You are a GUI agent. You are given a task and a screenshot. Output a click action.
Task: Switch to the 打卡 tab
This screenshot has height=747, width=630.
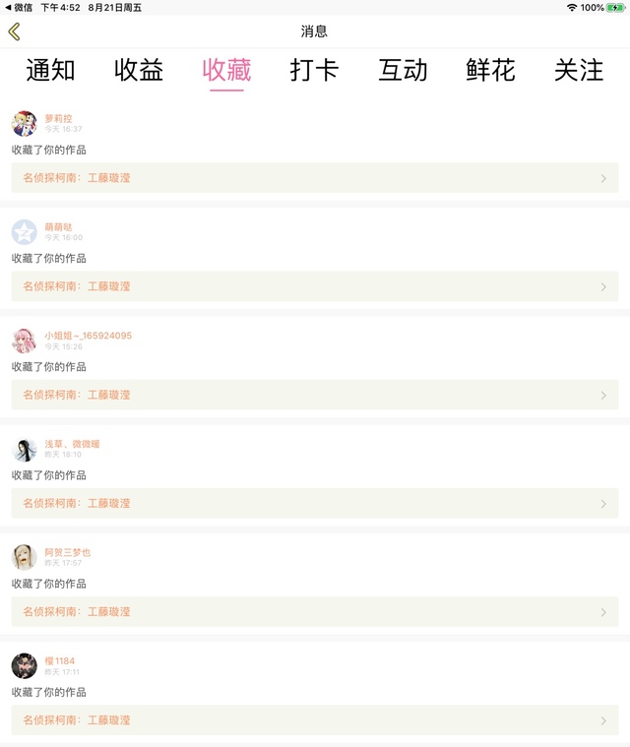[x=315, y=70]
